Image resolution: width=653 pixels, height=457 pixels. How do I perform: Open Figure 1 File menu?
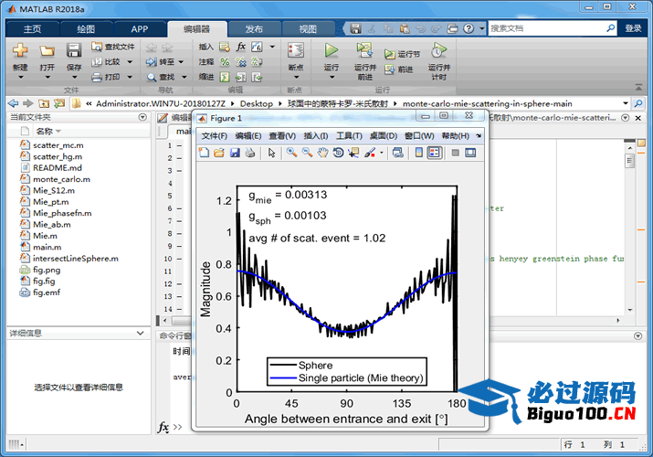pyautogui.click(x=215, y=136)
